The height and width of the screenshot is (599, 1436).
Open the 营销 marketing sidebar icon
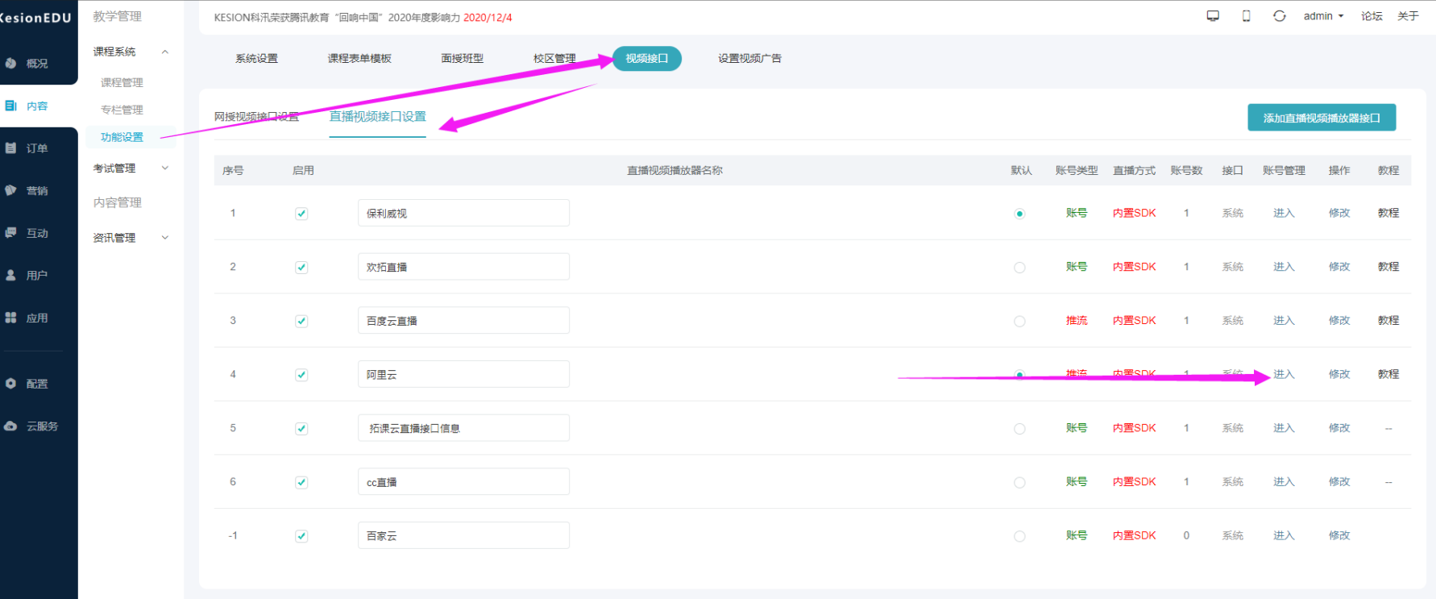coord(11,190)
